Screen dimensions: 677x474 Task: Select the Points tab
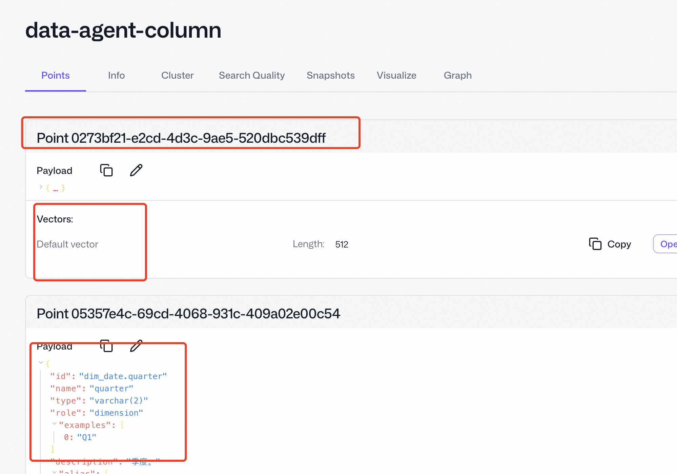pyautogui.click(x=56, y=75)
